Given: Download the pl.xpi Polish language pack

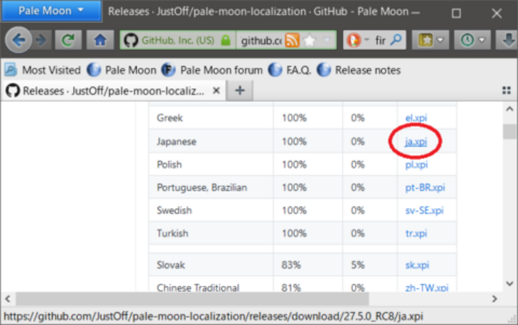Looking at the screenshot, I should 416,164.
